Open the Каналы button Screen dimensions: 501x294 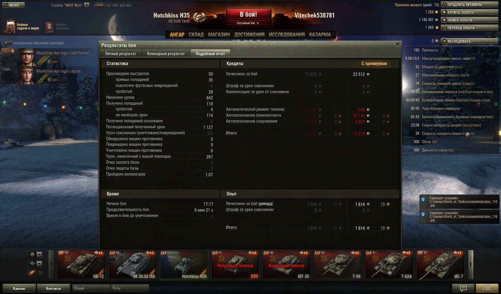[x=19, y=288]
